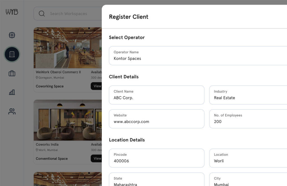Click the WYB logo
Screen dimensions: 287x186
[x=12, y=12]
